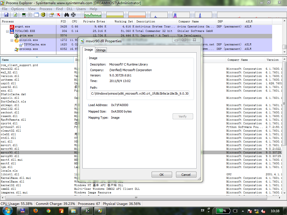This screenshot has width=287, height=215.
Task: Select python27.dll in DLL list
Action: (11, 127)
